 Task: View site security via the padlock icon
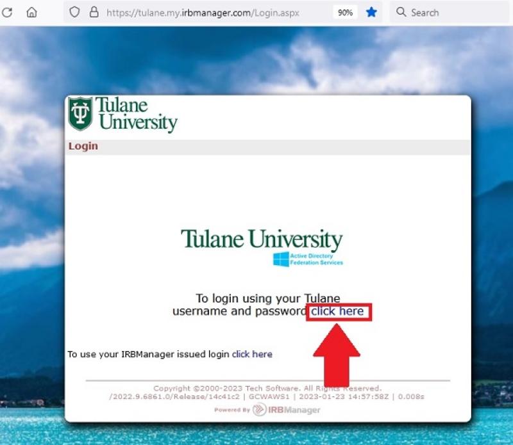94,12
